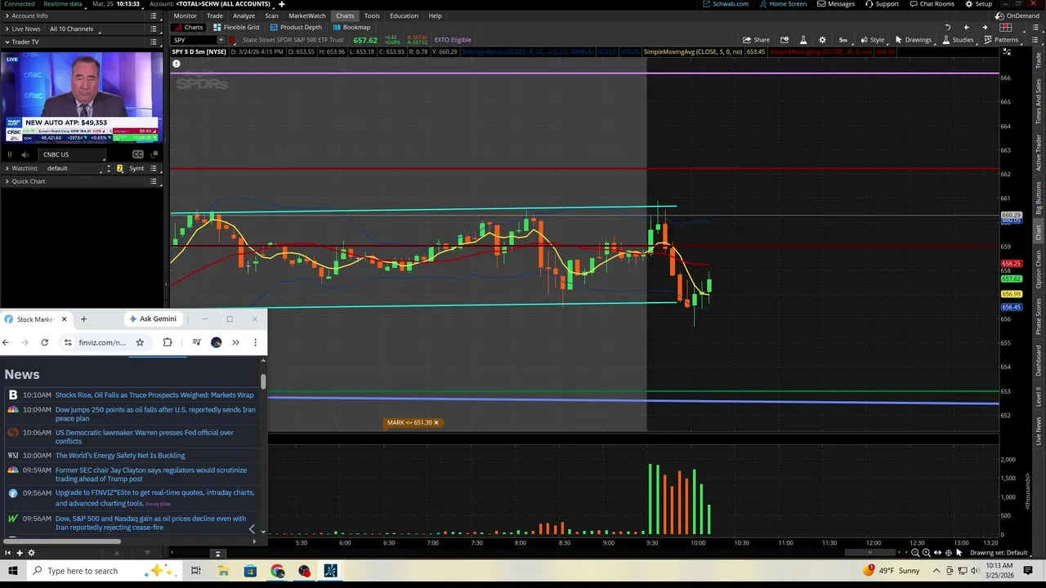Open 'Dow jumps 250 points' news headline

(155, 414)
